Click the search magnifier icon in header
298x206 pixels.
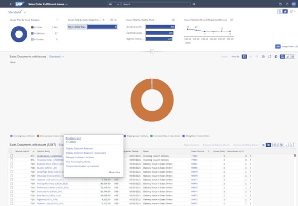pyautogui.click(x=194, y=4)
